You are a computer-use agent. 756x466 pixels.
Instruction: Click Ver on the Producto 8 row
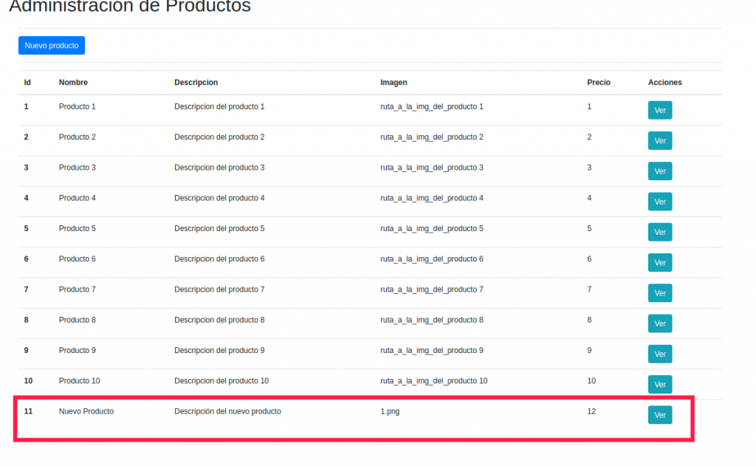click(660, 323)
